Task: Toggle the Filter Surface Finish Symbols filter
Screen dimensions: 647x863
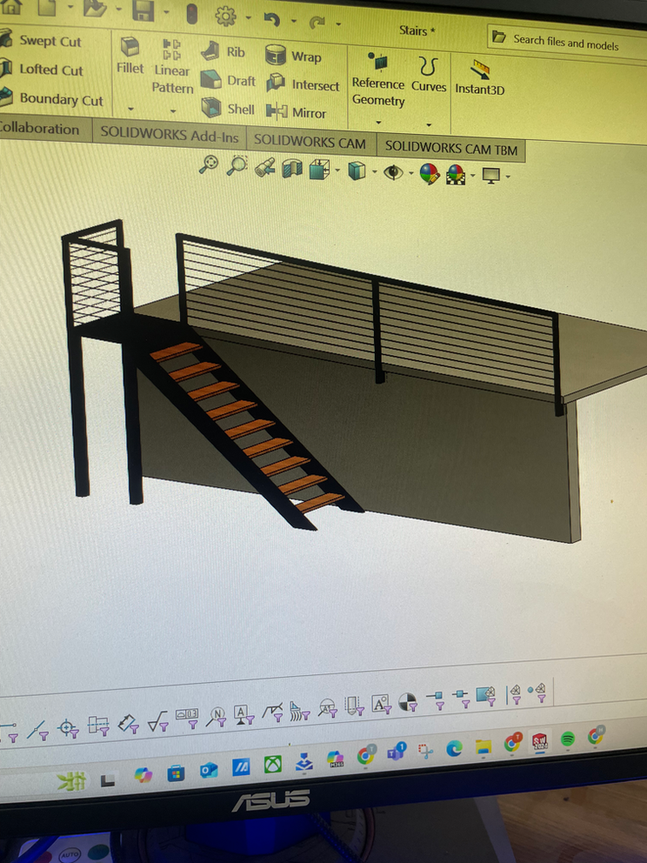Action: 159,723
